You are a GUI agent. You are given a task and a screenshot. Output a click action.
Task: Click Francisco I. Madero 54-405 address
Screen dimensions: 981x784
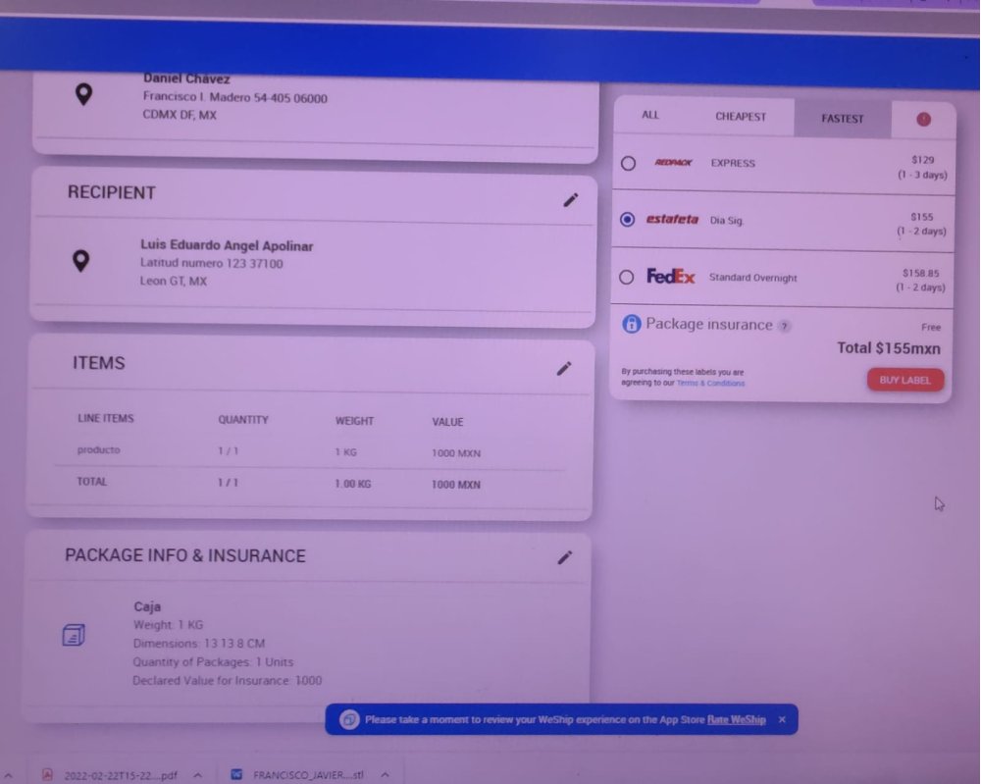tap(234, 97)
